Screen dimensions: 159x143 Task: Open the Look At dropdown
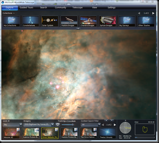point(12,125)
